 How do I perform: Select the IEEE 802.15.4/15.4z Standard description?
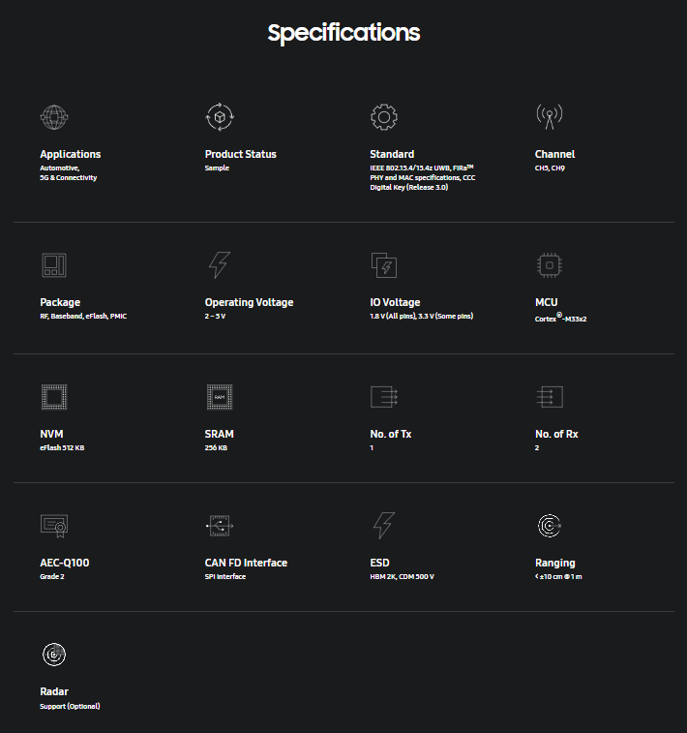423,177
